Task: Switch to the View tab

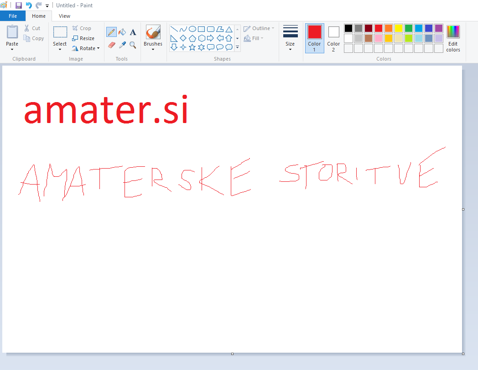Action: tap(64, 16)
